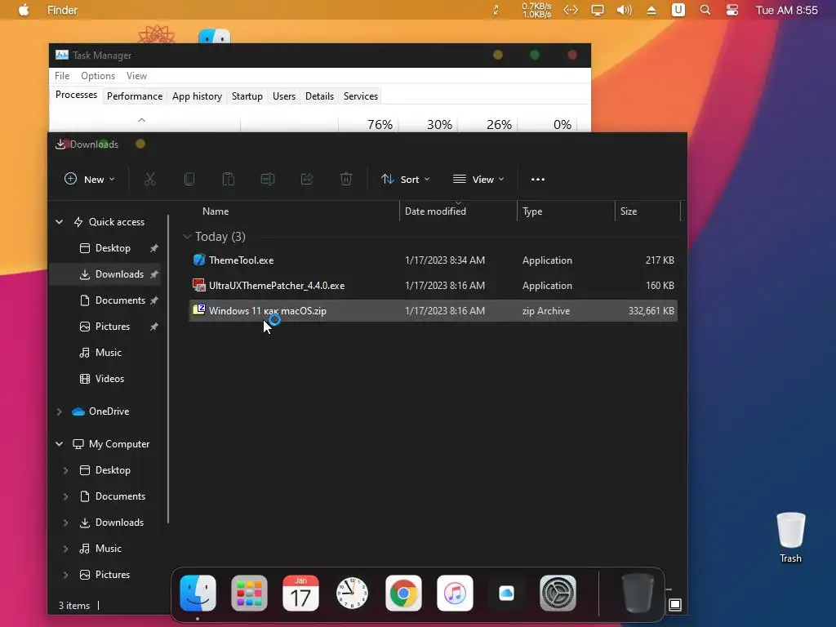Open Control Center icon in menu bar
The image size is (836, 627).
[x=732, y=10]
